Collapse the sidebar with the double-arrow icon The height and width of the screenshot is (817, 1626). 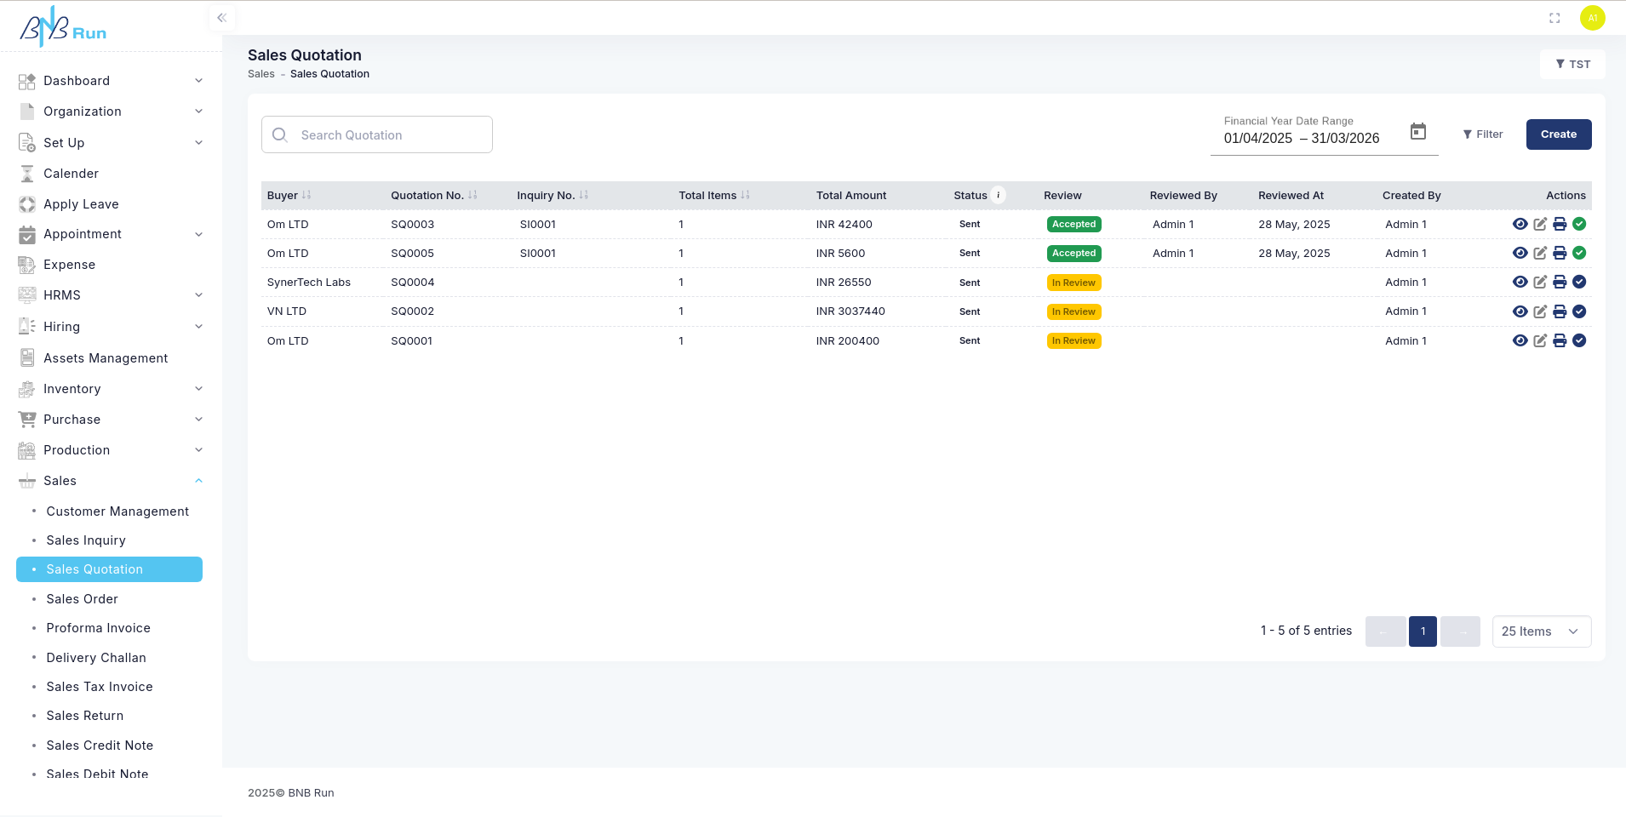point(221,18)
